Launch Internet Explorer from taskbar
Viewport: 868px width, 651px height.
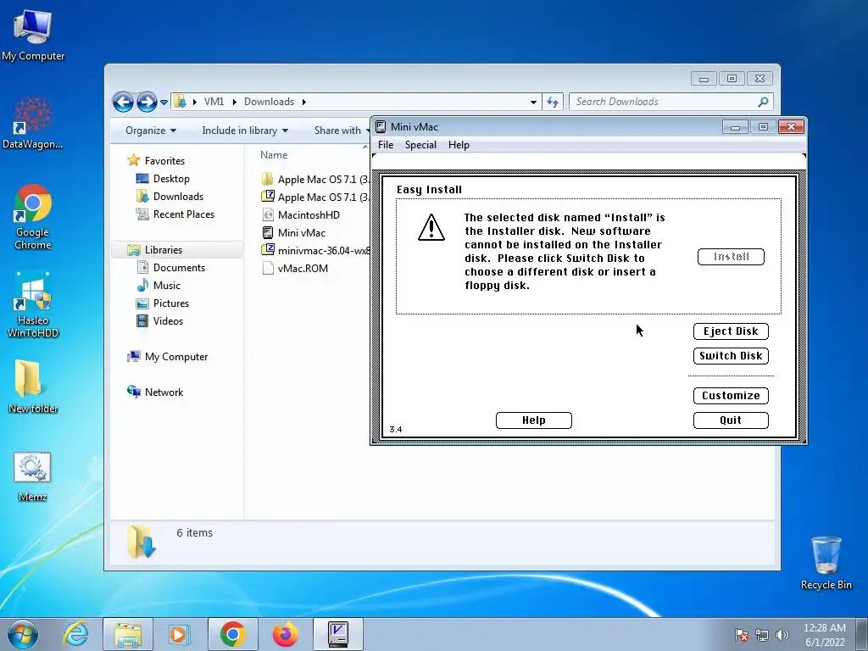point(75,634)
